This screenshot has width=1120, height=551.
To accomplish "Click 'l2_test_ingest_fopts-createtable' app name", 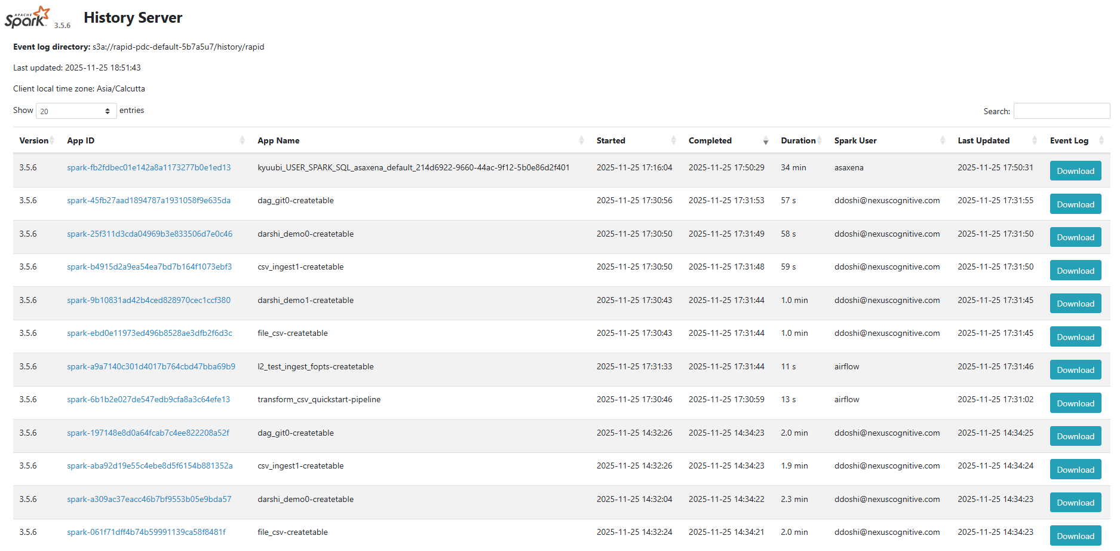I will pyautogui.click(x=315, y=366).
